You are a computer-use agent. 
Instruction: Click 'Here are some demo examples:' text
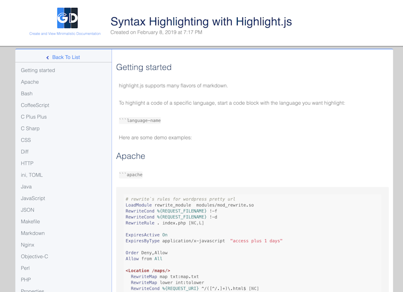click(155, 137)
